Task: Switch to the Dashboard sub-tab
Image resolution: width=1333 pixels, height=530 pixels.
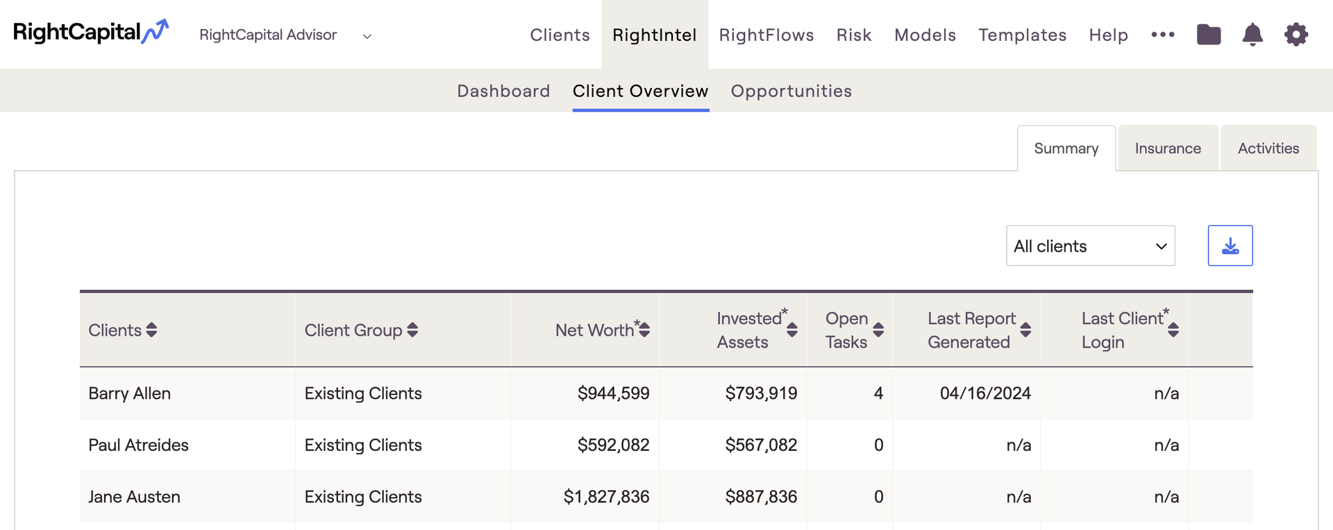Action: pyautogui.click(x=503, y=91)
